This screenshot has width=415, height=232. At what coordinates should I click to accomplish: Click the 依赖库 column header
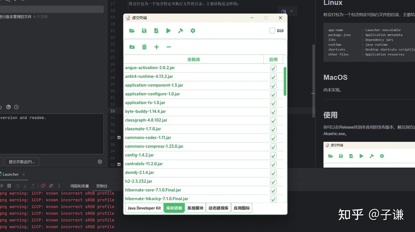point(194,60)
